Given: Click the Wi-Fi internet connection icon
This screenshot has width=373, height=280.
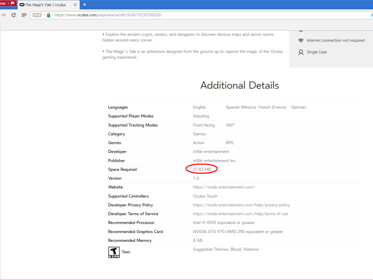Looking at the screenshot, I should 301,41.
